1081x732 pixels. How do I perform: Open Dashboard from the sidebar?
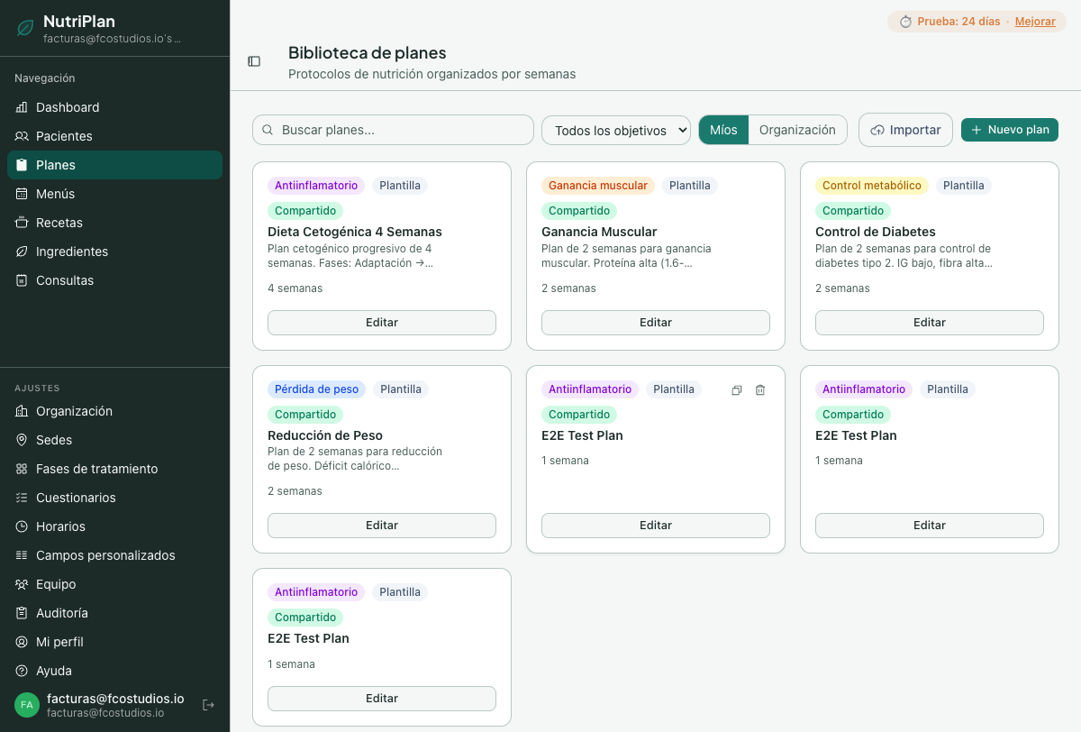coord(68,107)
